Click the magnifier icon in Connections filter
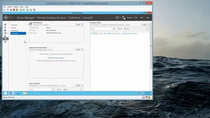 pos(114,29)
